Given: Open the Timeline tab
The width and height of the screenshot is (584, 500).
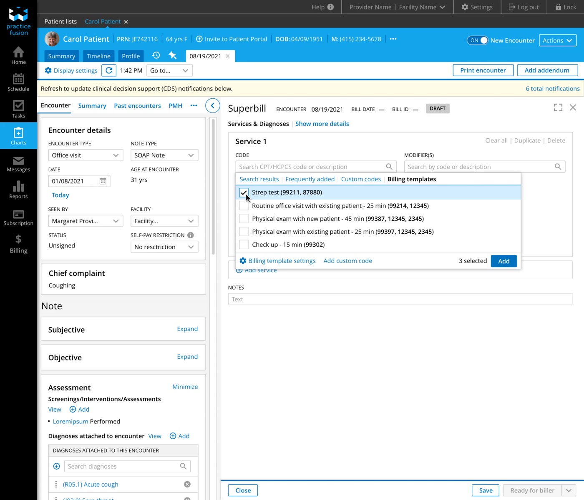Looking at the screenshot, I should pyautogui.click(x=98, y=56).
